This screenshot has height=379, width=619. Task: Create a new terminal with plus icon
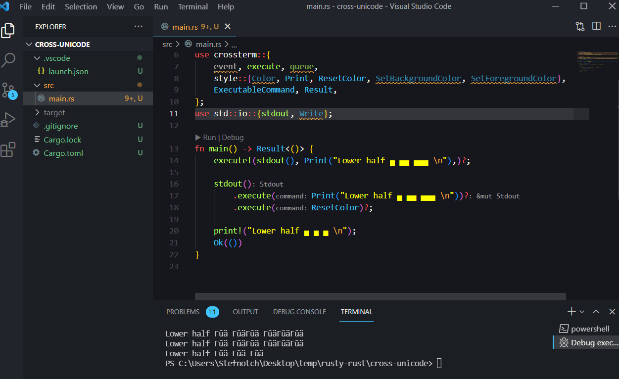(571, 312)
